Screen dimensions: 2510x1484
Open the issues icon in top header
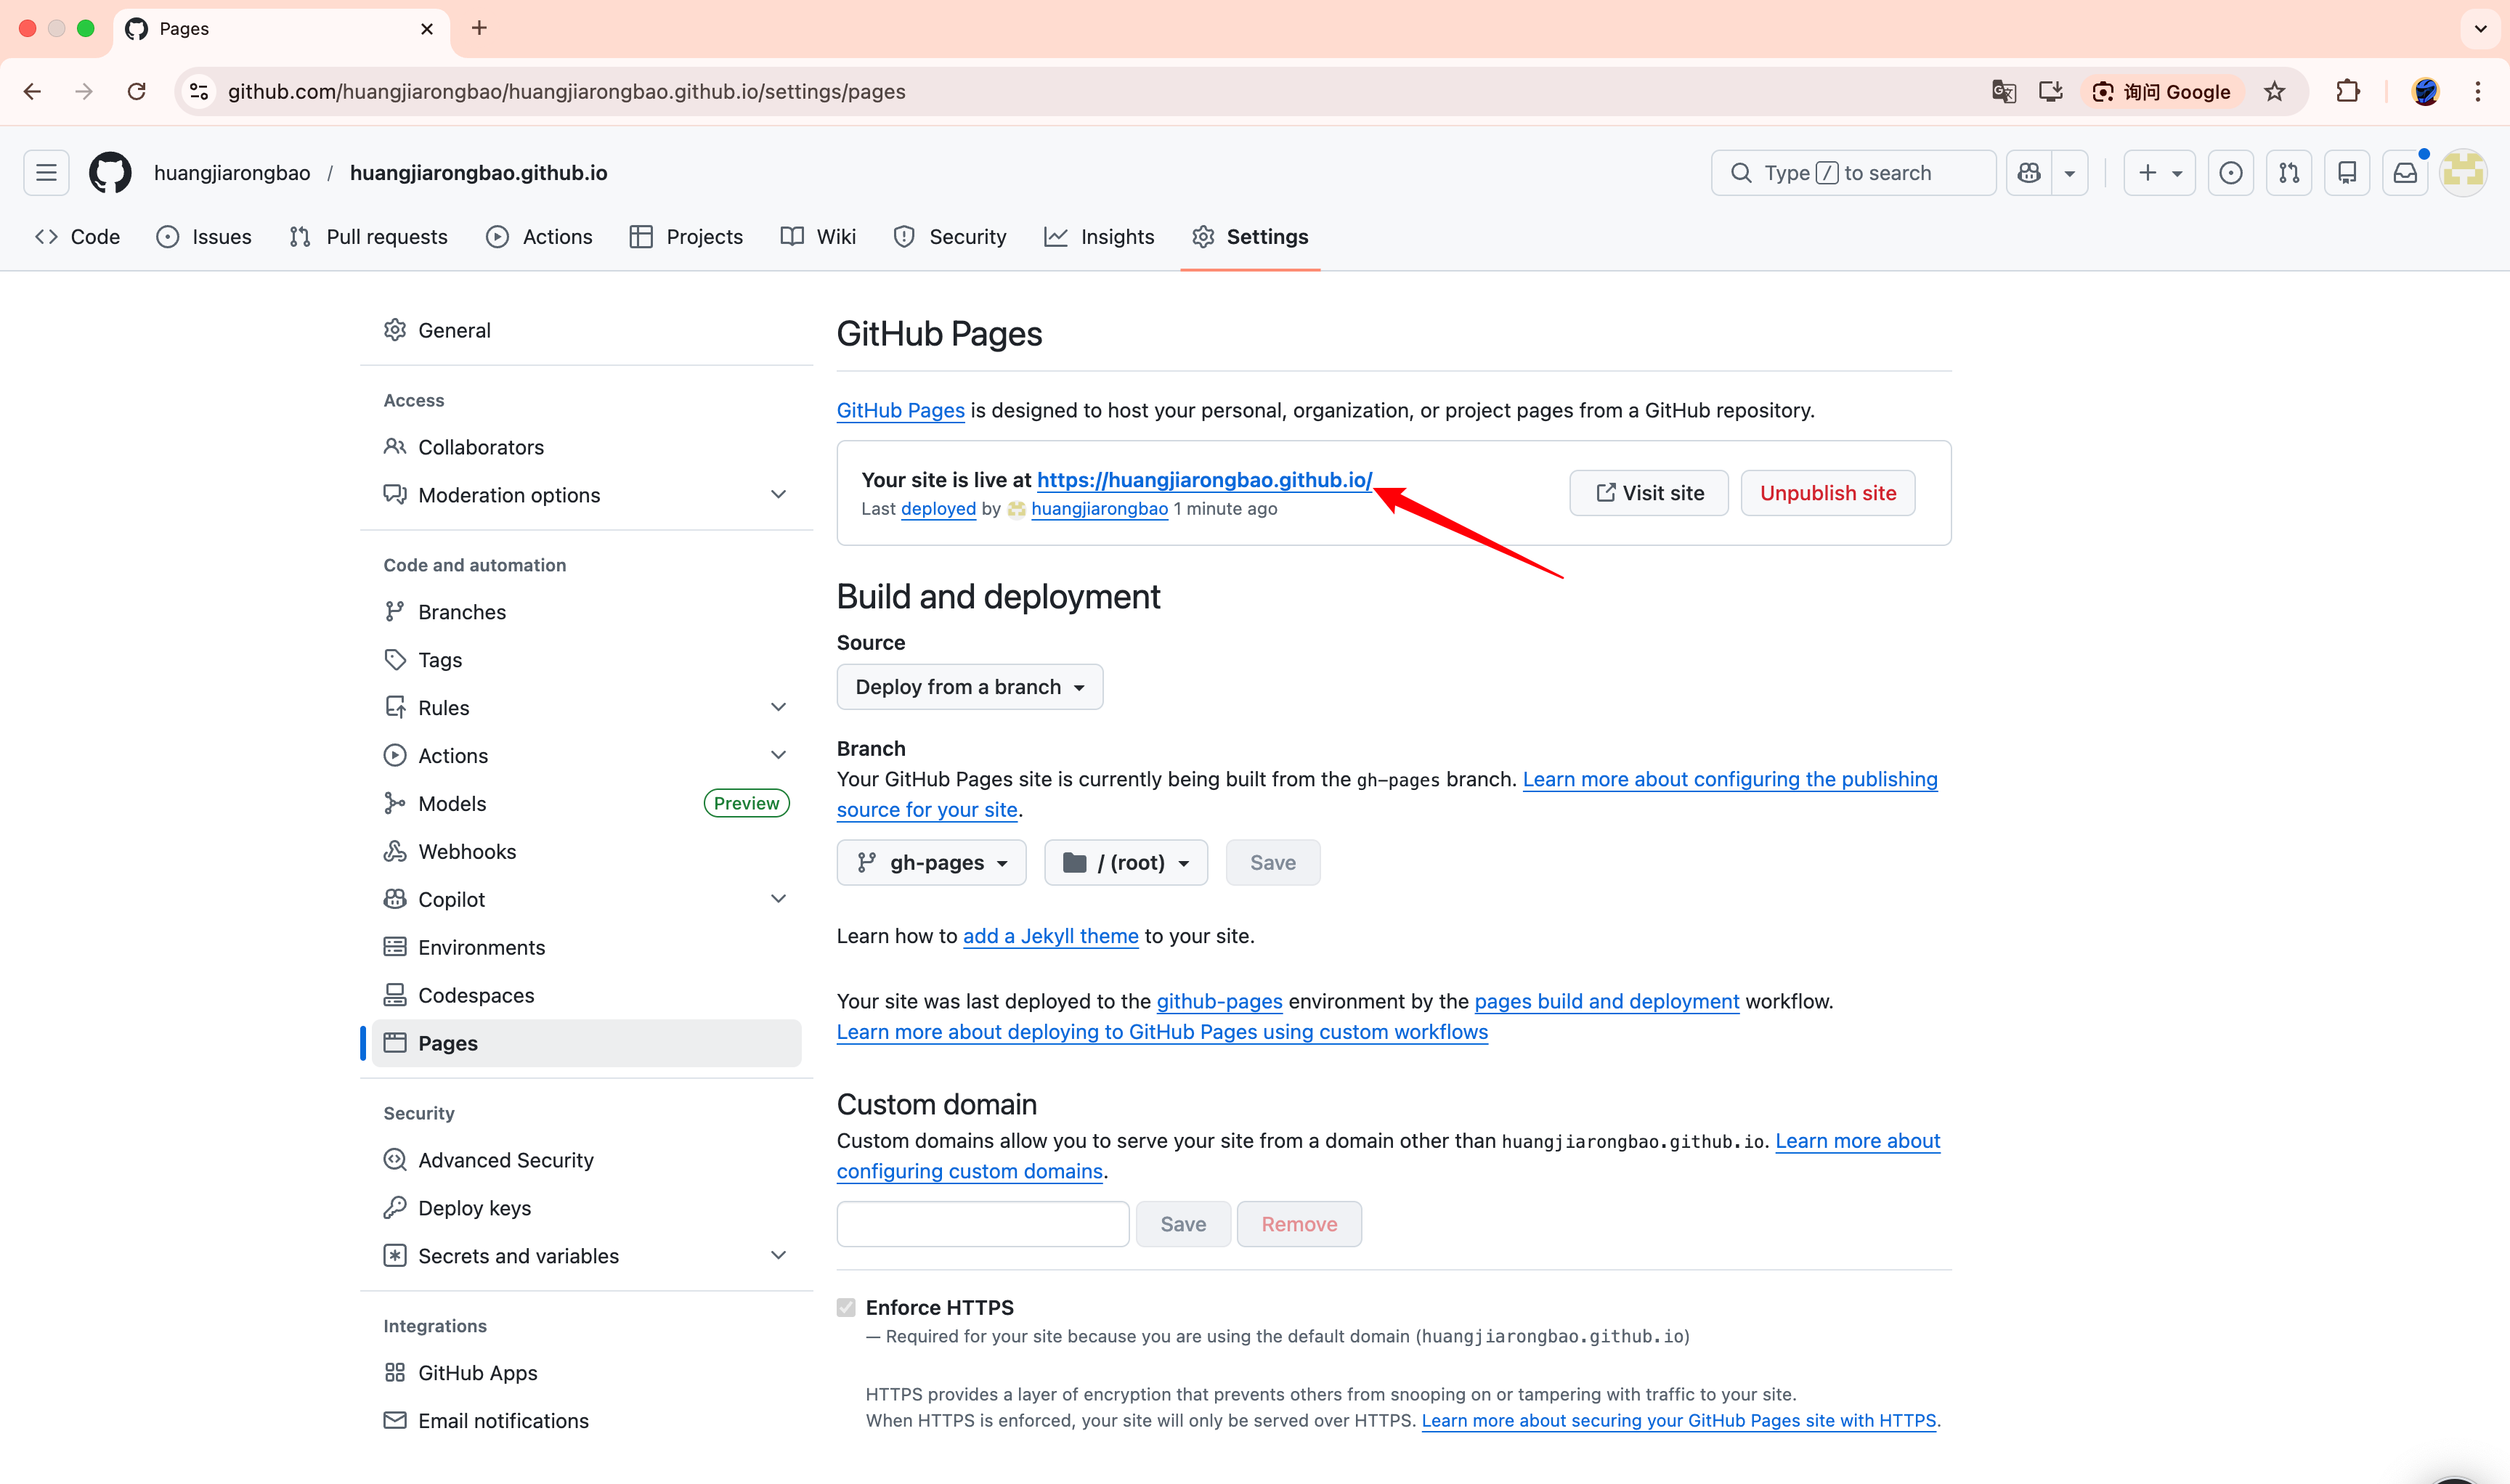click(2230, 173)
